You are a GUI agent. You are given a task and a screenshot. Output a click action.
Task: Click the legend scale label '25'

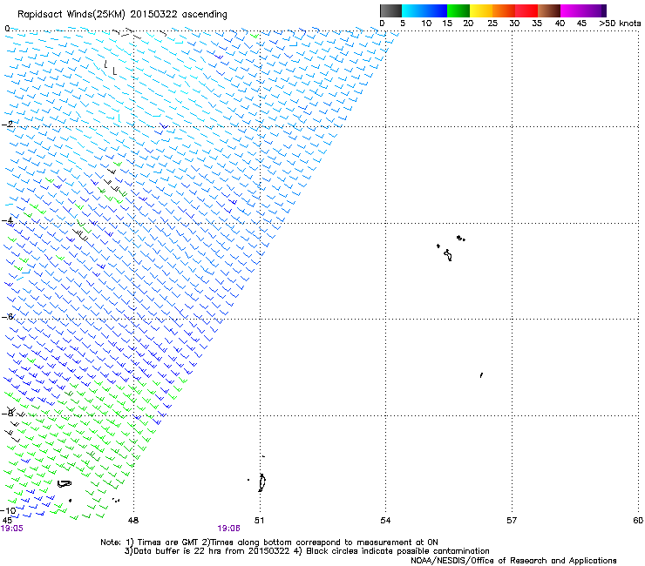pos(492,24)
